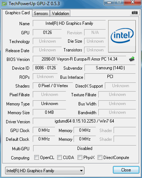Viewport: 142px width, 178px height.
Task: Click the Driver Version label
Action: point(18,122)
